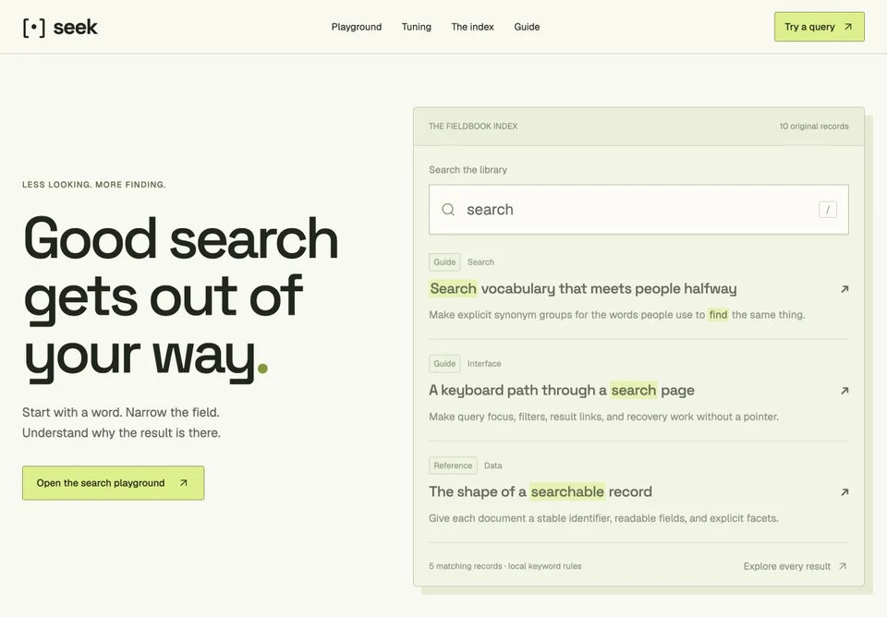Click Make query focus, filters description

(x=603, y=417)
